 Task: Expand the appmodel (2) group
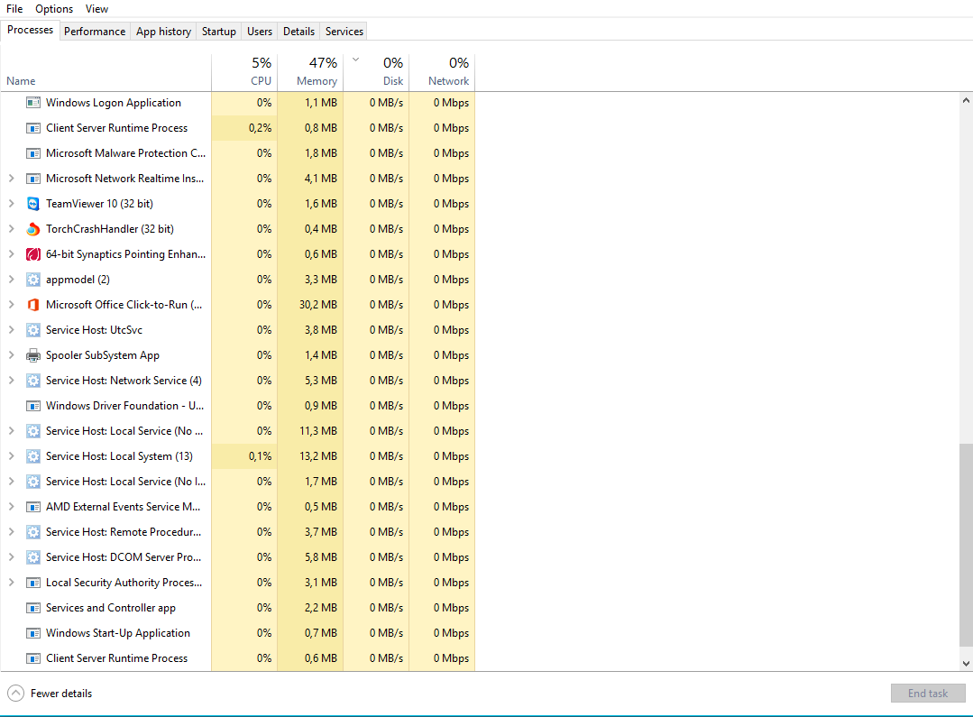(11, 280)
